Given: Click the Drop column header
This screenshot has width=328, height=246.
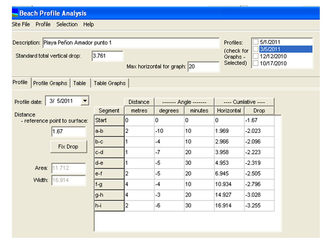Looking at the screenshot, I should [259, 110].
